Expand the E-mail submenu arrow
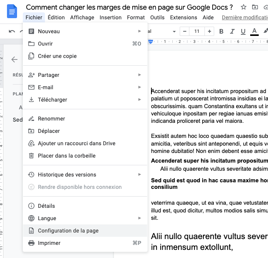 tap(140, 87)
